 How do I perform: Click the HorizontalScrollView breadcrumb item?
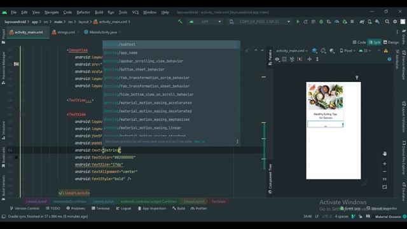[69, 202]
